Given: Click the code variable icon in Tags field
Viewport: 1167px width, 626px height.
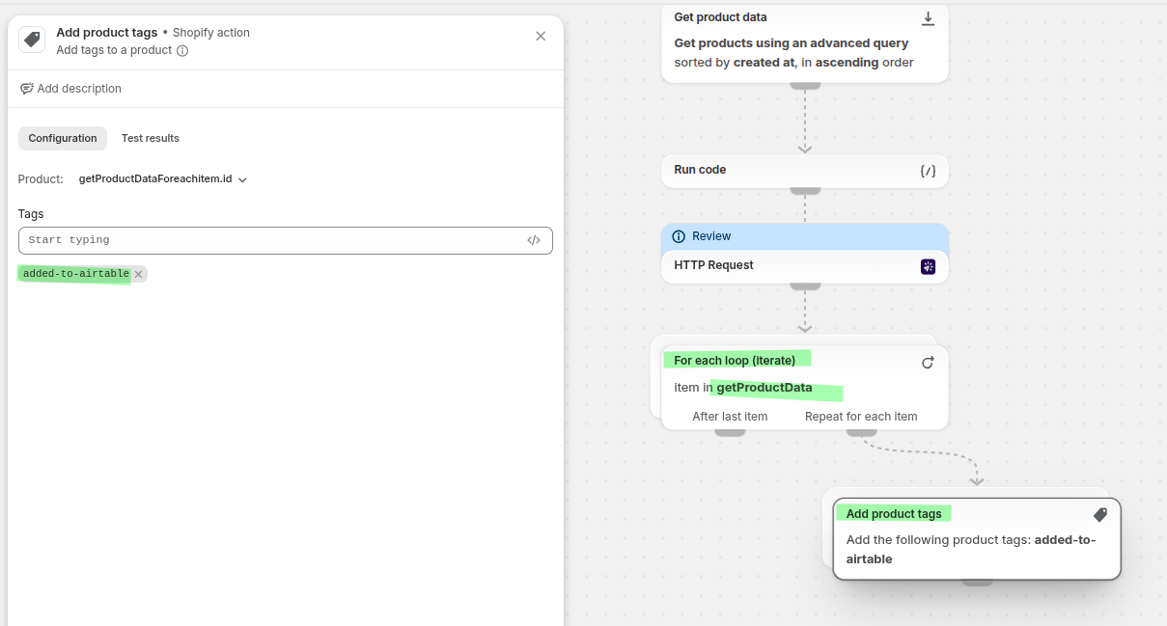Looking at the screenshot, I should (x=534, y=240).
